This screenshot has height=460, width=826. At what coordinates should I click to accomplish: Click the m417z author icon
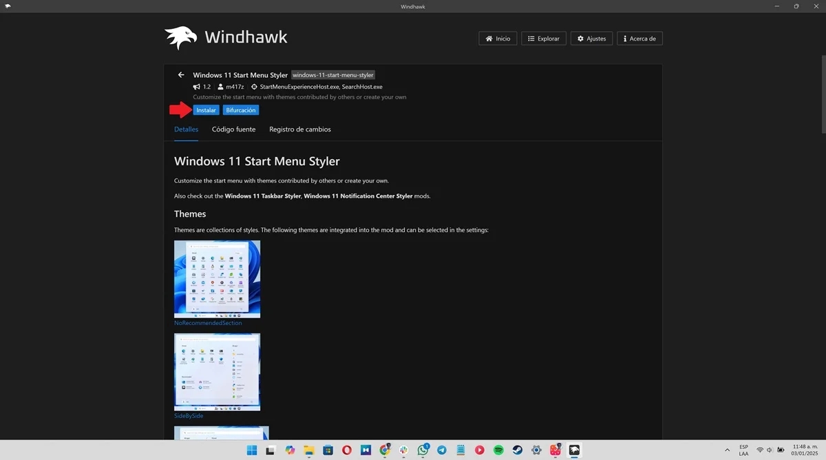click(x=222, y=87)
